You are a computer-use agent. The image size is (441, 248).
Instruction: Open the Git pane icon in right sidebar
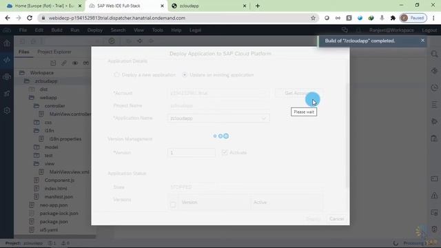tap(434, 71)
